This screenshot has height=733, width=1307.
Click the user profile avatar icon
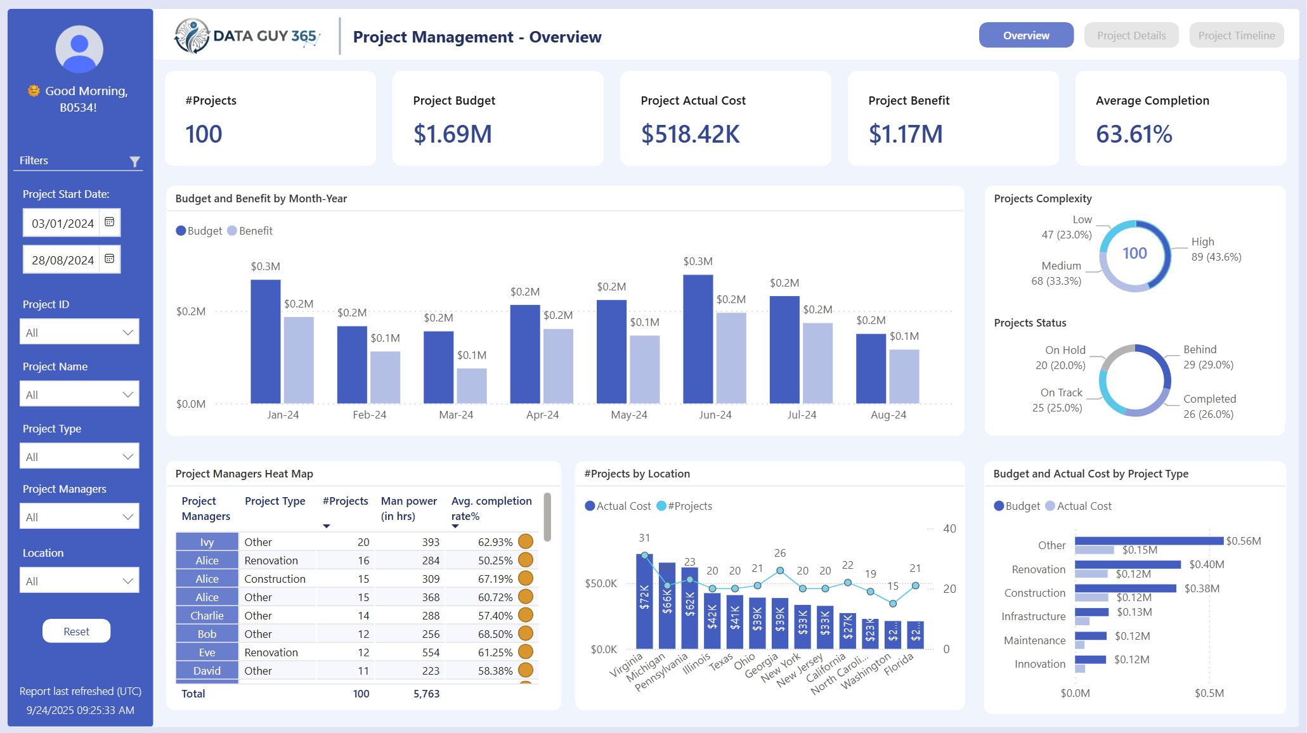click(x=79, y=49)
